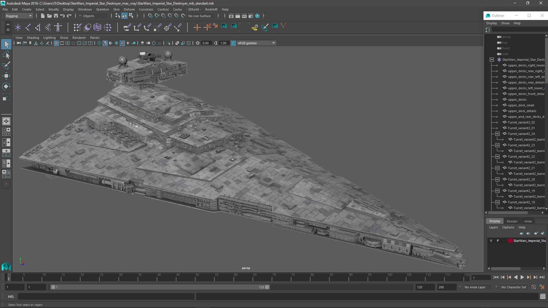Click the play forwards button
The height and width of the screenshot is (308, 548).
tap(522, 277)
